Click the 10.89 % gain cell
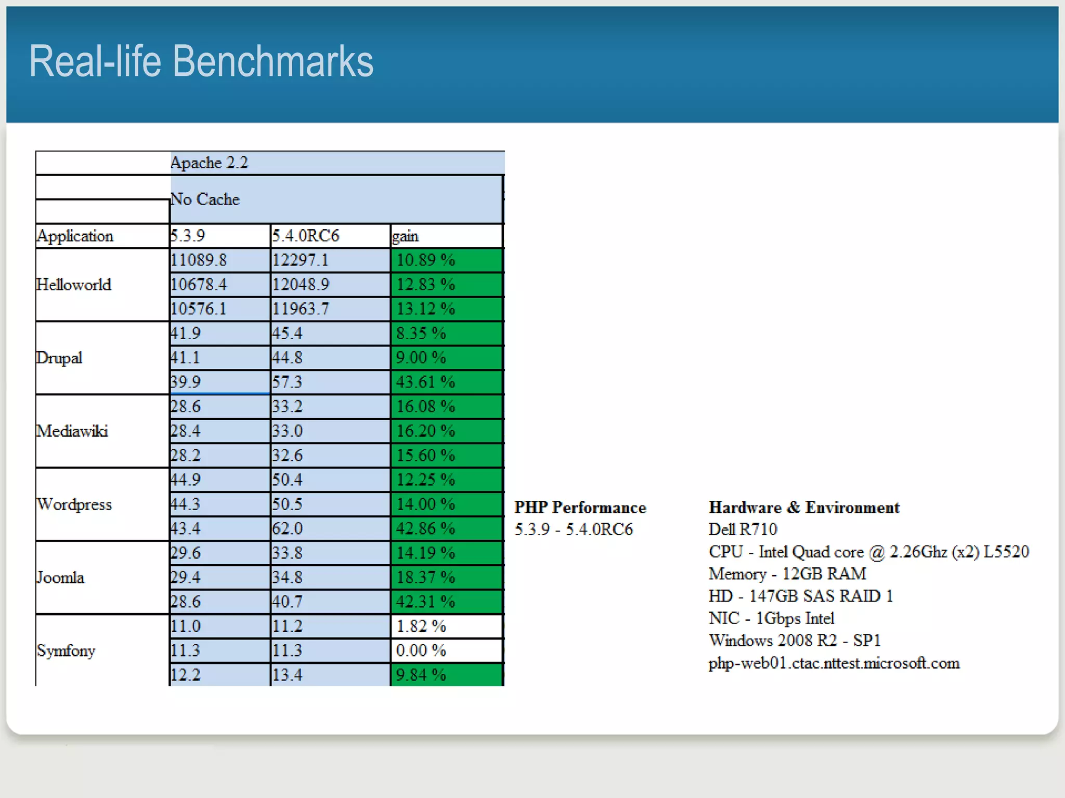The image size is (1065, 798). click(447, 260)
